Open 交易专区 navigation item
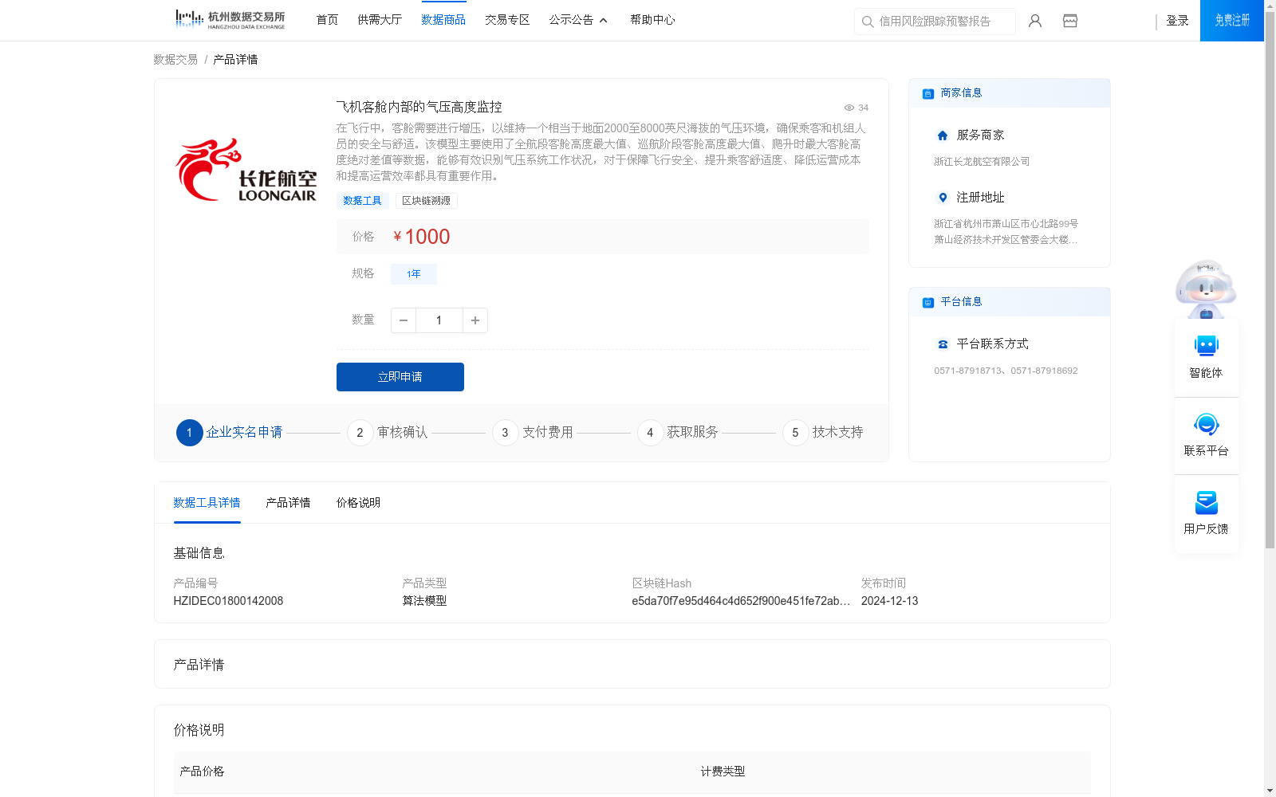 pyautogui.click(x=507, y=20)
